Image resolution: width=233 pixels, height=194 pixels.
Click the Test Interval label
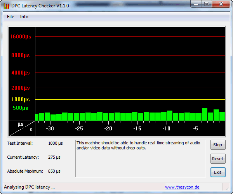[20, 143]
